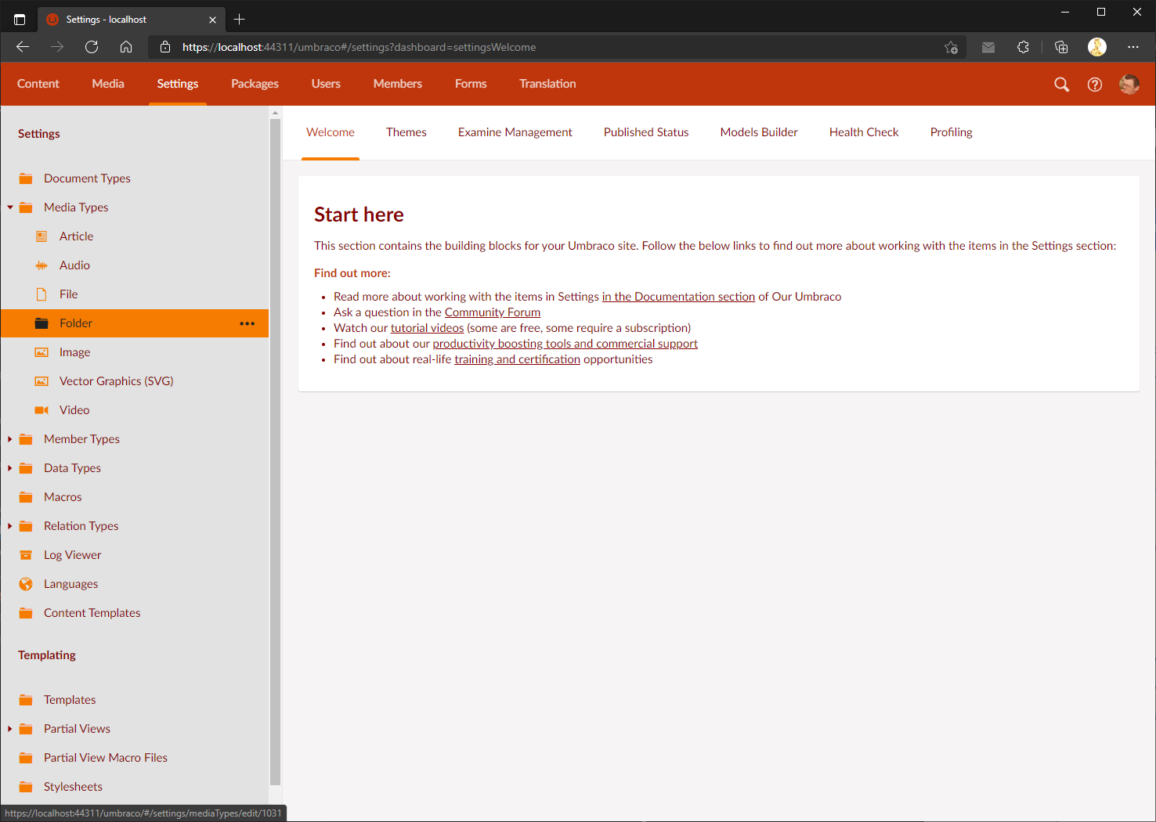Collapse the Media Types tree node
1156x822 pixels.
tap(9, 207)
